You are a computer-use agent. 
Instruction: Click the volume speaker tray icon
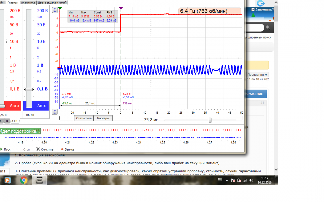(251, 180)
